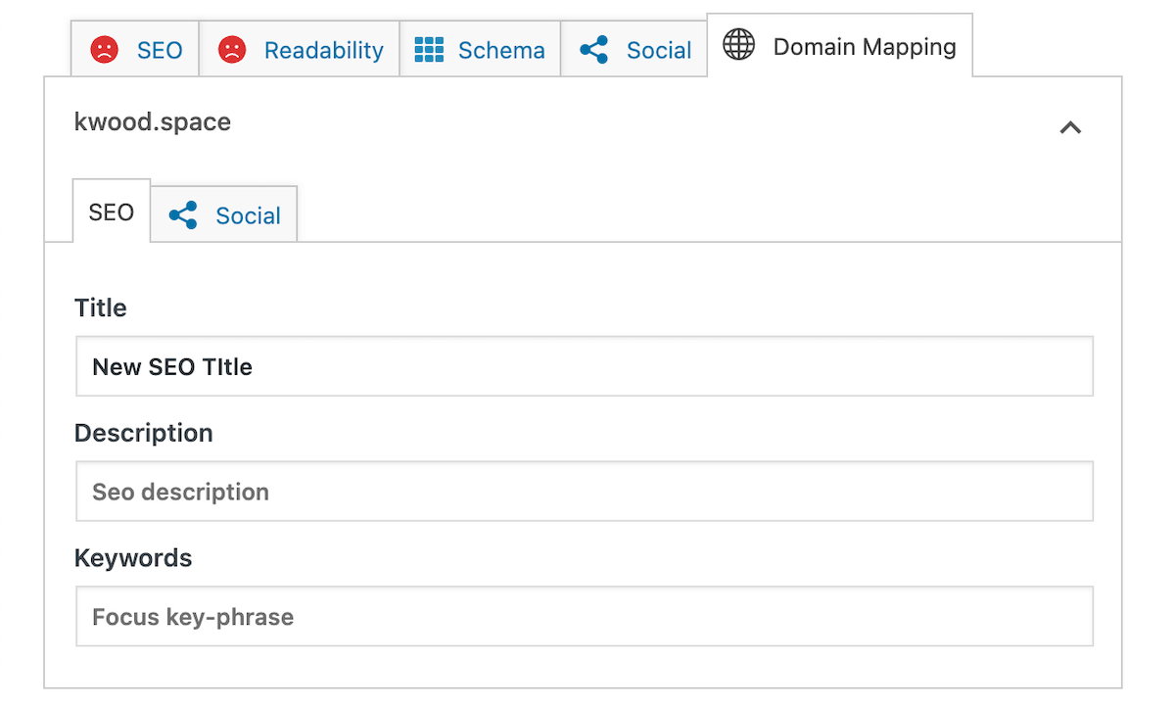The width and height of the screenshot is (1175, 707).
Task: Click the share icon on the inner Social sub-tab
Action: [x=183, y=215]
